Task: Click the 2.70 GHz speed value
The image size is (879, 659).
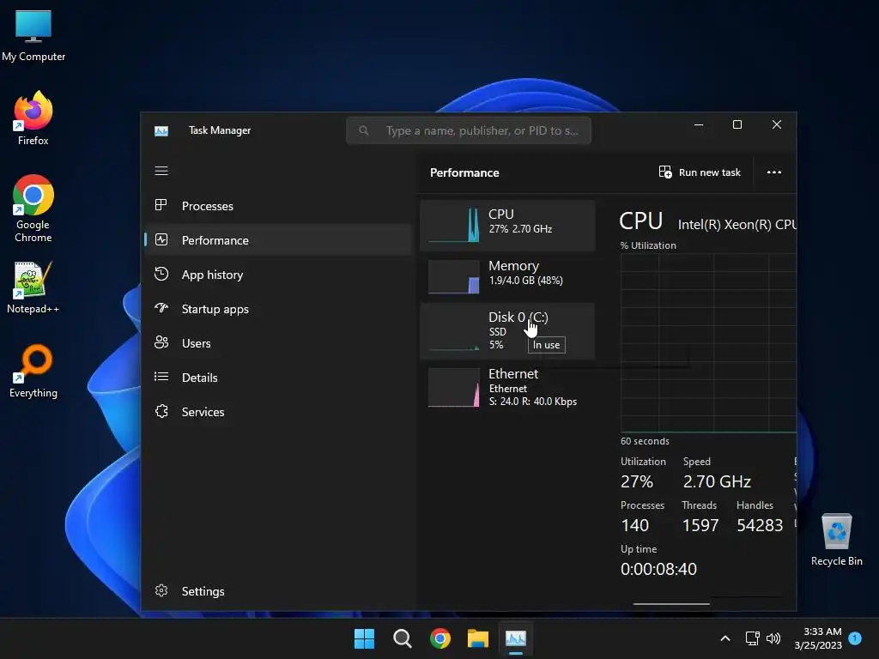Action: click(x=717, y=481)
